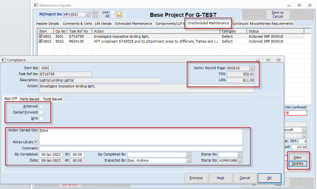Expand the Op Completed By dropdown
Image resolution: width=317 pixels, height=189 pixels.
(x=188, y=155)
